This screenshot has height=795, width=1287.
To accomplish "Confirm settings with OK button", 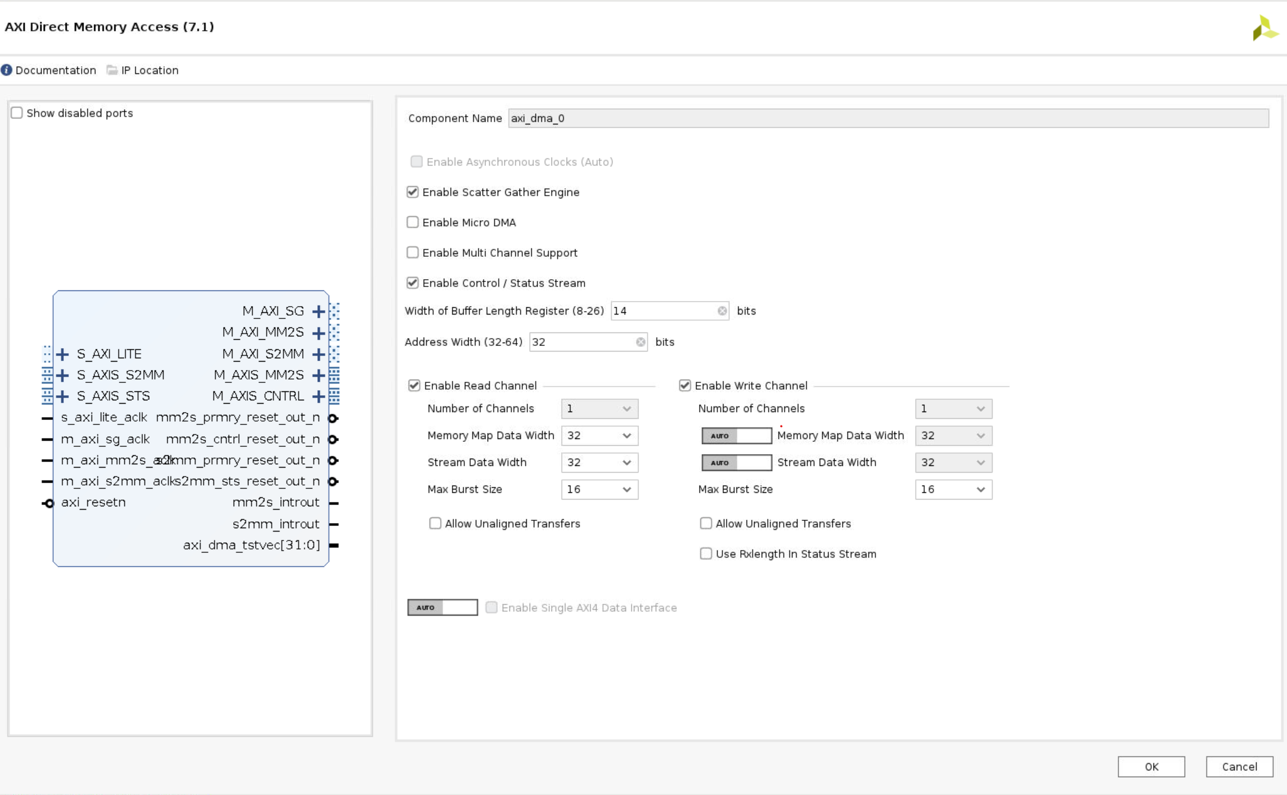I will tap(1151, 766).
